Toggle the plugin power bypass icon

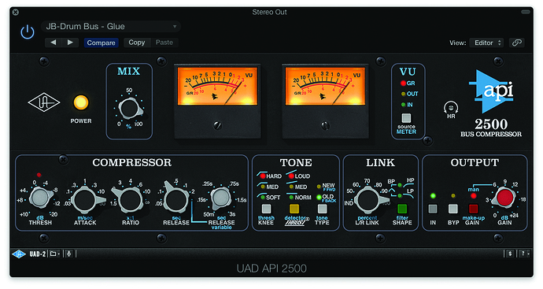coord(28,32)
